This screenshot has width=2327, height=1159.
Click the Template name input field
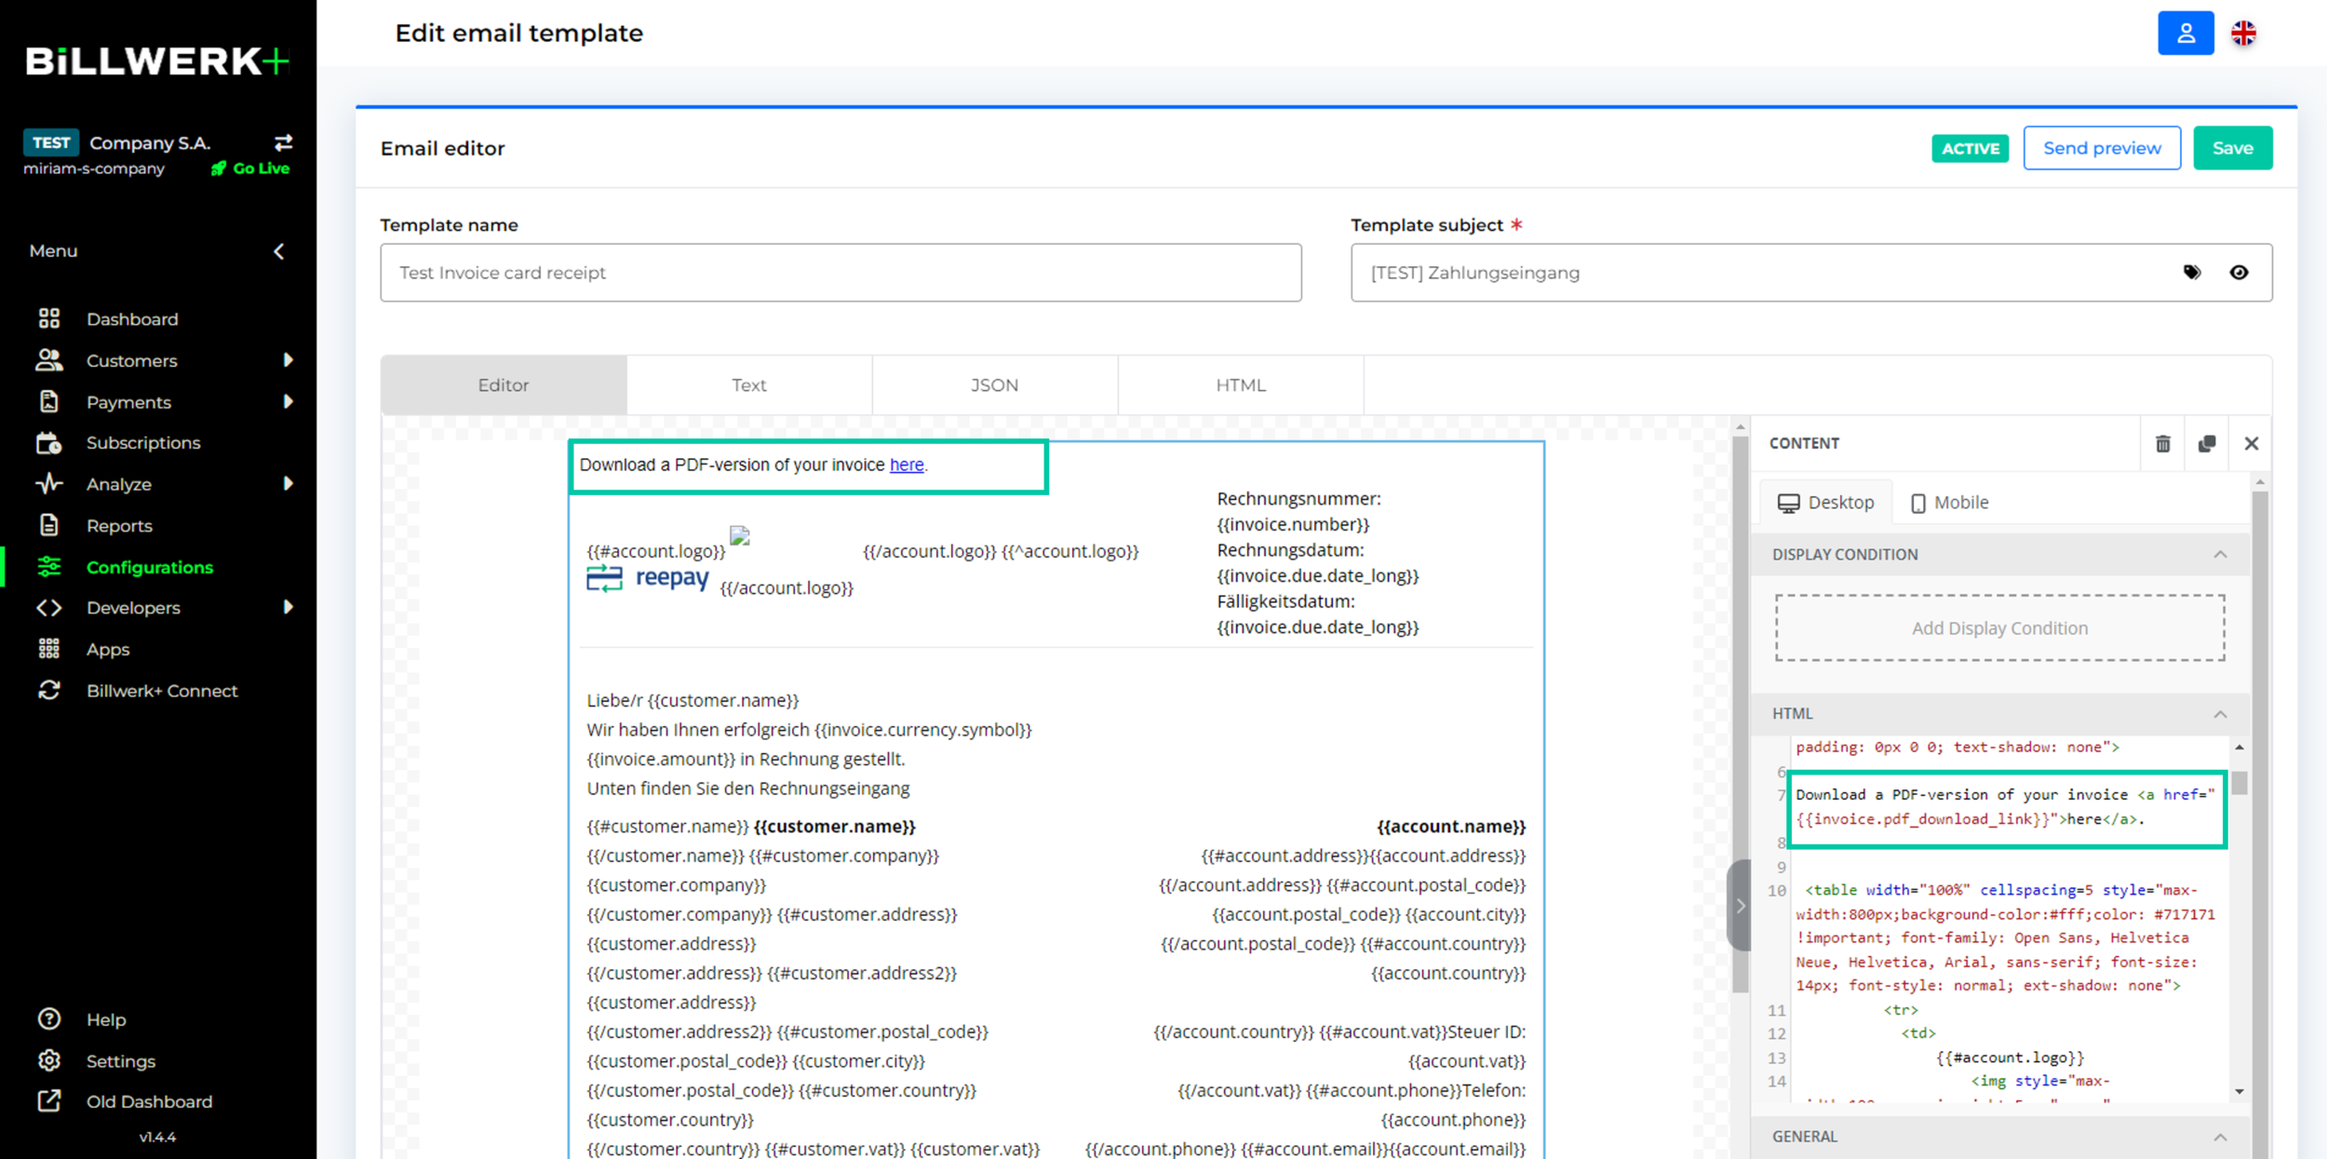coord(840,272)
